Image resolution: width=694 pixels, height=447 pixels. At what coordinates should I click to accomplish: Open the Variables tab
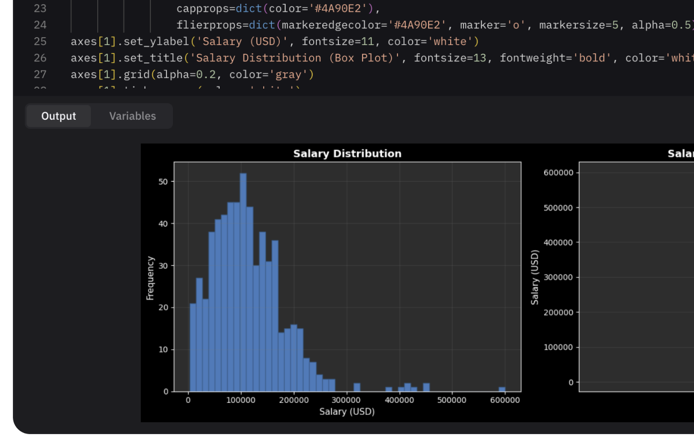(x=132, y=116)
